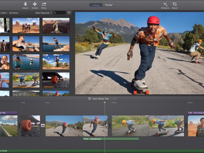
Task: Click the project icon beside Utah Skate Trip
Action: point(90,99)
